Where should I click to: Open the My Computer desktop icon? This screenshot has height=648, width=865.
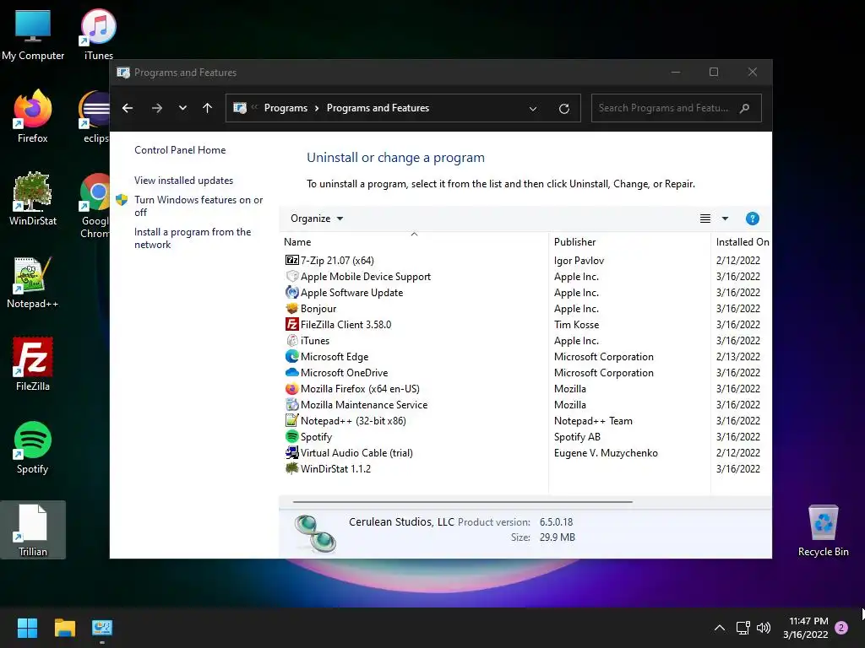pyautogui.click(x=33, y=35)
